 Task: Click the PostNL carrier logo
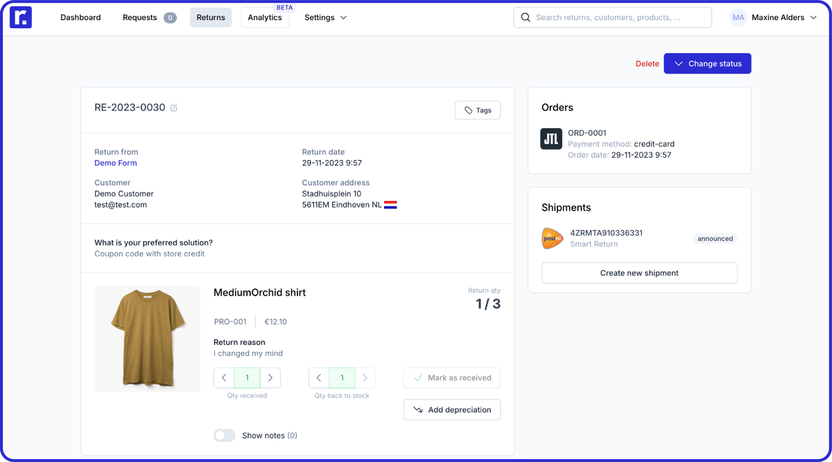[x=553, y=238]
